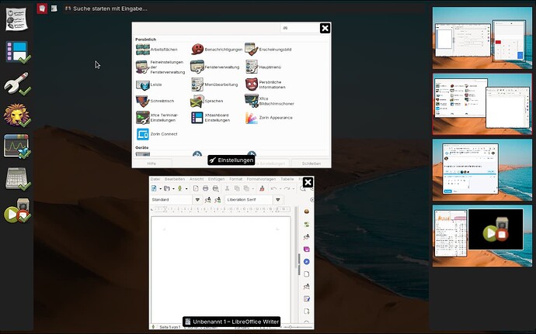The width and height of the screenshot is (536, 334).
Task: Click the Hilfe button in settings window
Action: click(151, 164)
